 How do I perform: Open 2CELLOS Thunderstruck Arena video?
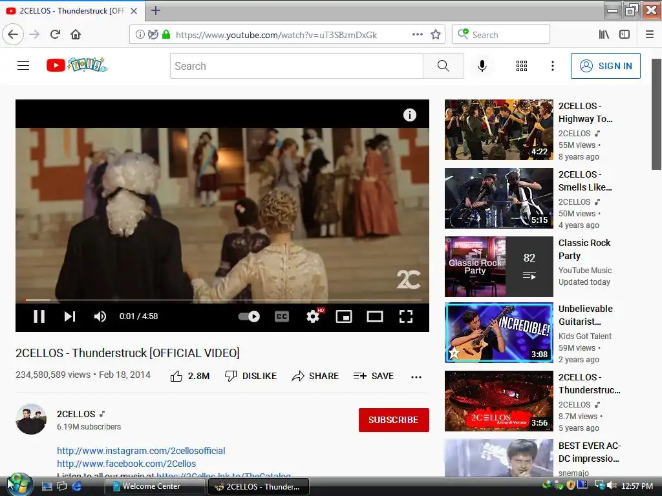tap(498, 400)
